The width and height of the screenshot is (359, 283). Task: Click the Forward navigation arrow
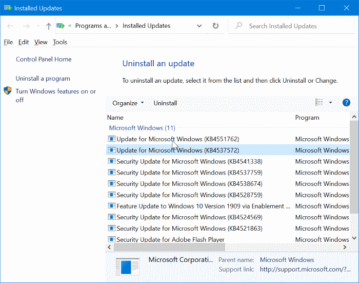[26, 26]
